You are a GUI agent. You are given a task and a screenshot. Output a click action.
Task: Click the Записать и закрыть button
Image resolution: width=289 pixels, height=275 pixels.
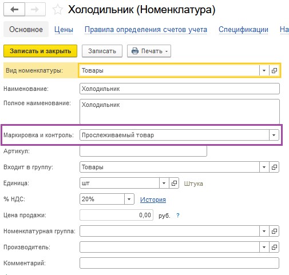[x=40, y=51]
